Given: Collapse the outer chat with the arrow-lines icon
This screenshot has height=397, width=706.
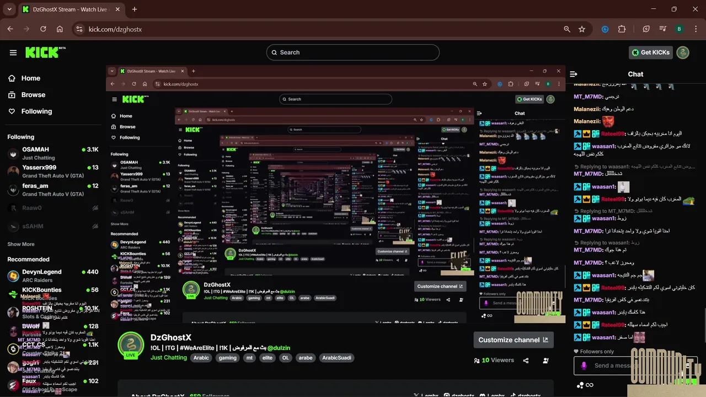Looking at the screenshot, I should 574,74.
